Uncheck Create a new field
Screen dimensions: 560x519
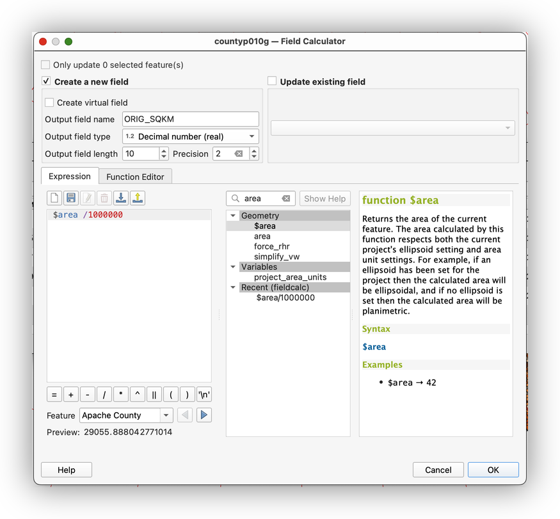[x=46, y=81]
